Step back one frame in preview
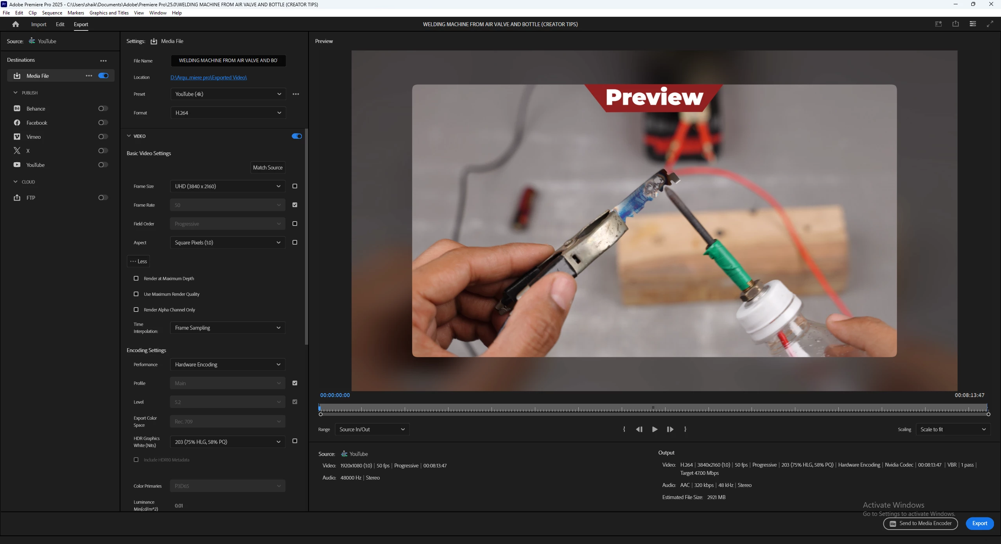Viewport: 1001px width, 544px height. pos(639,429)
